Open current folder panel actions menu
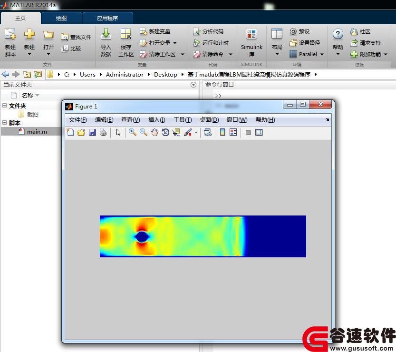396x352 pixels. (193, 85)
